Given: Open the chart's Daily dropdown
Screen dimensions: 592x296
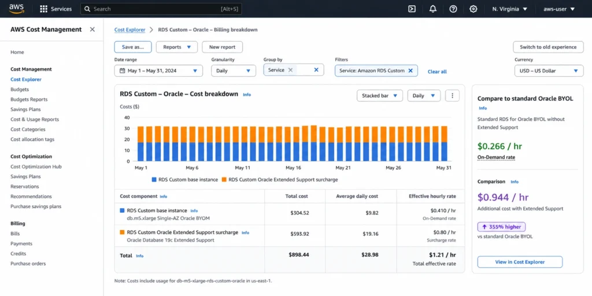Looking at the screenshot, I should tap(424, 95).
